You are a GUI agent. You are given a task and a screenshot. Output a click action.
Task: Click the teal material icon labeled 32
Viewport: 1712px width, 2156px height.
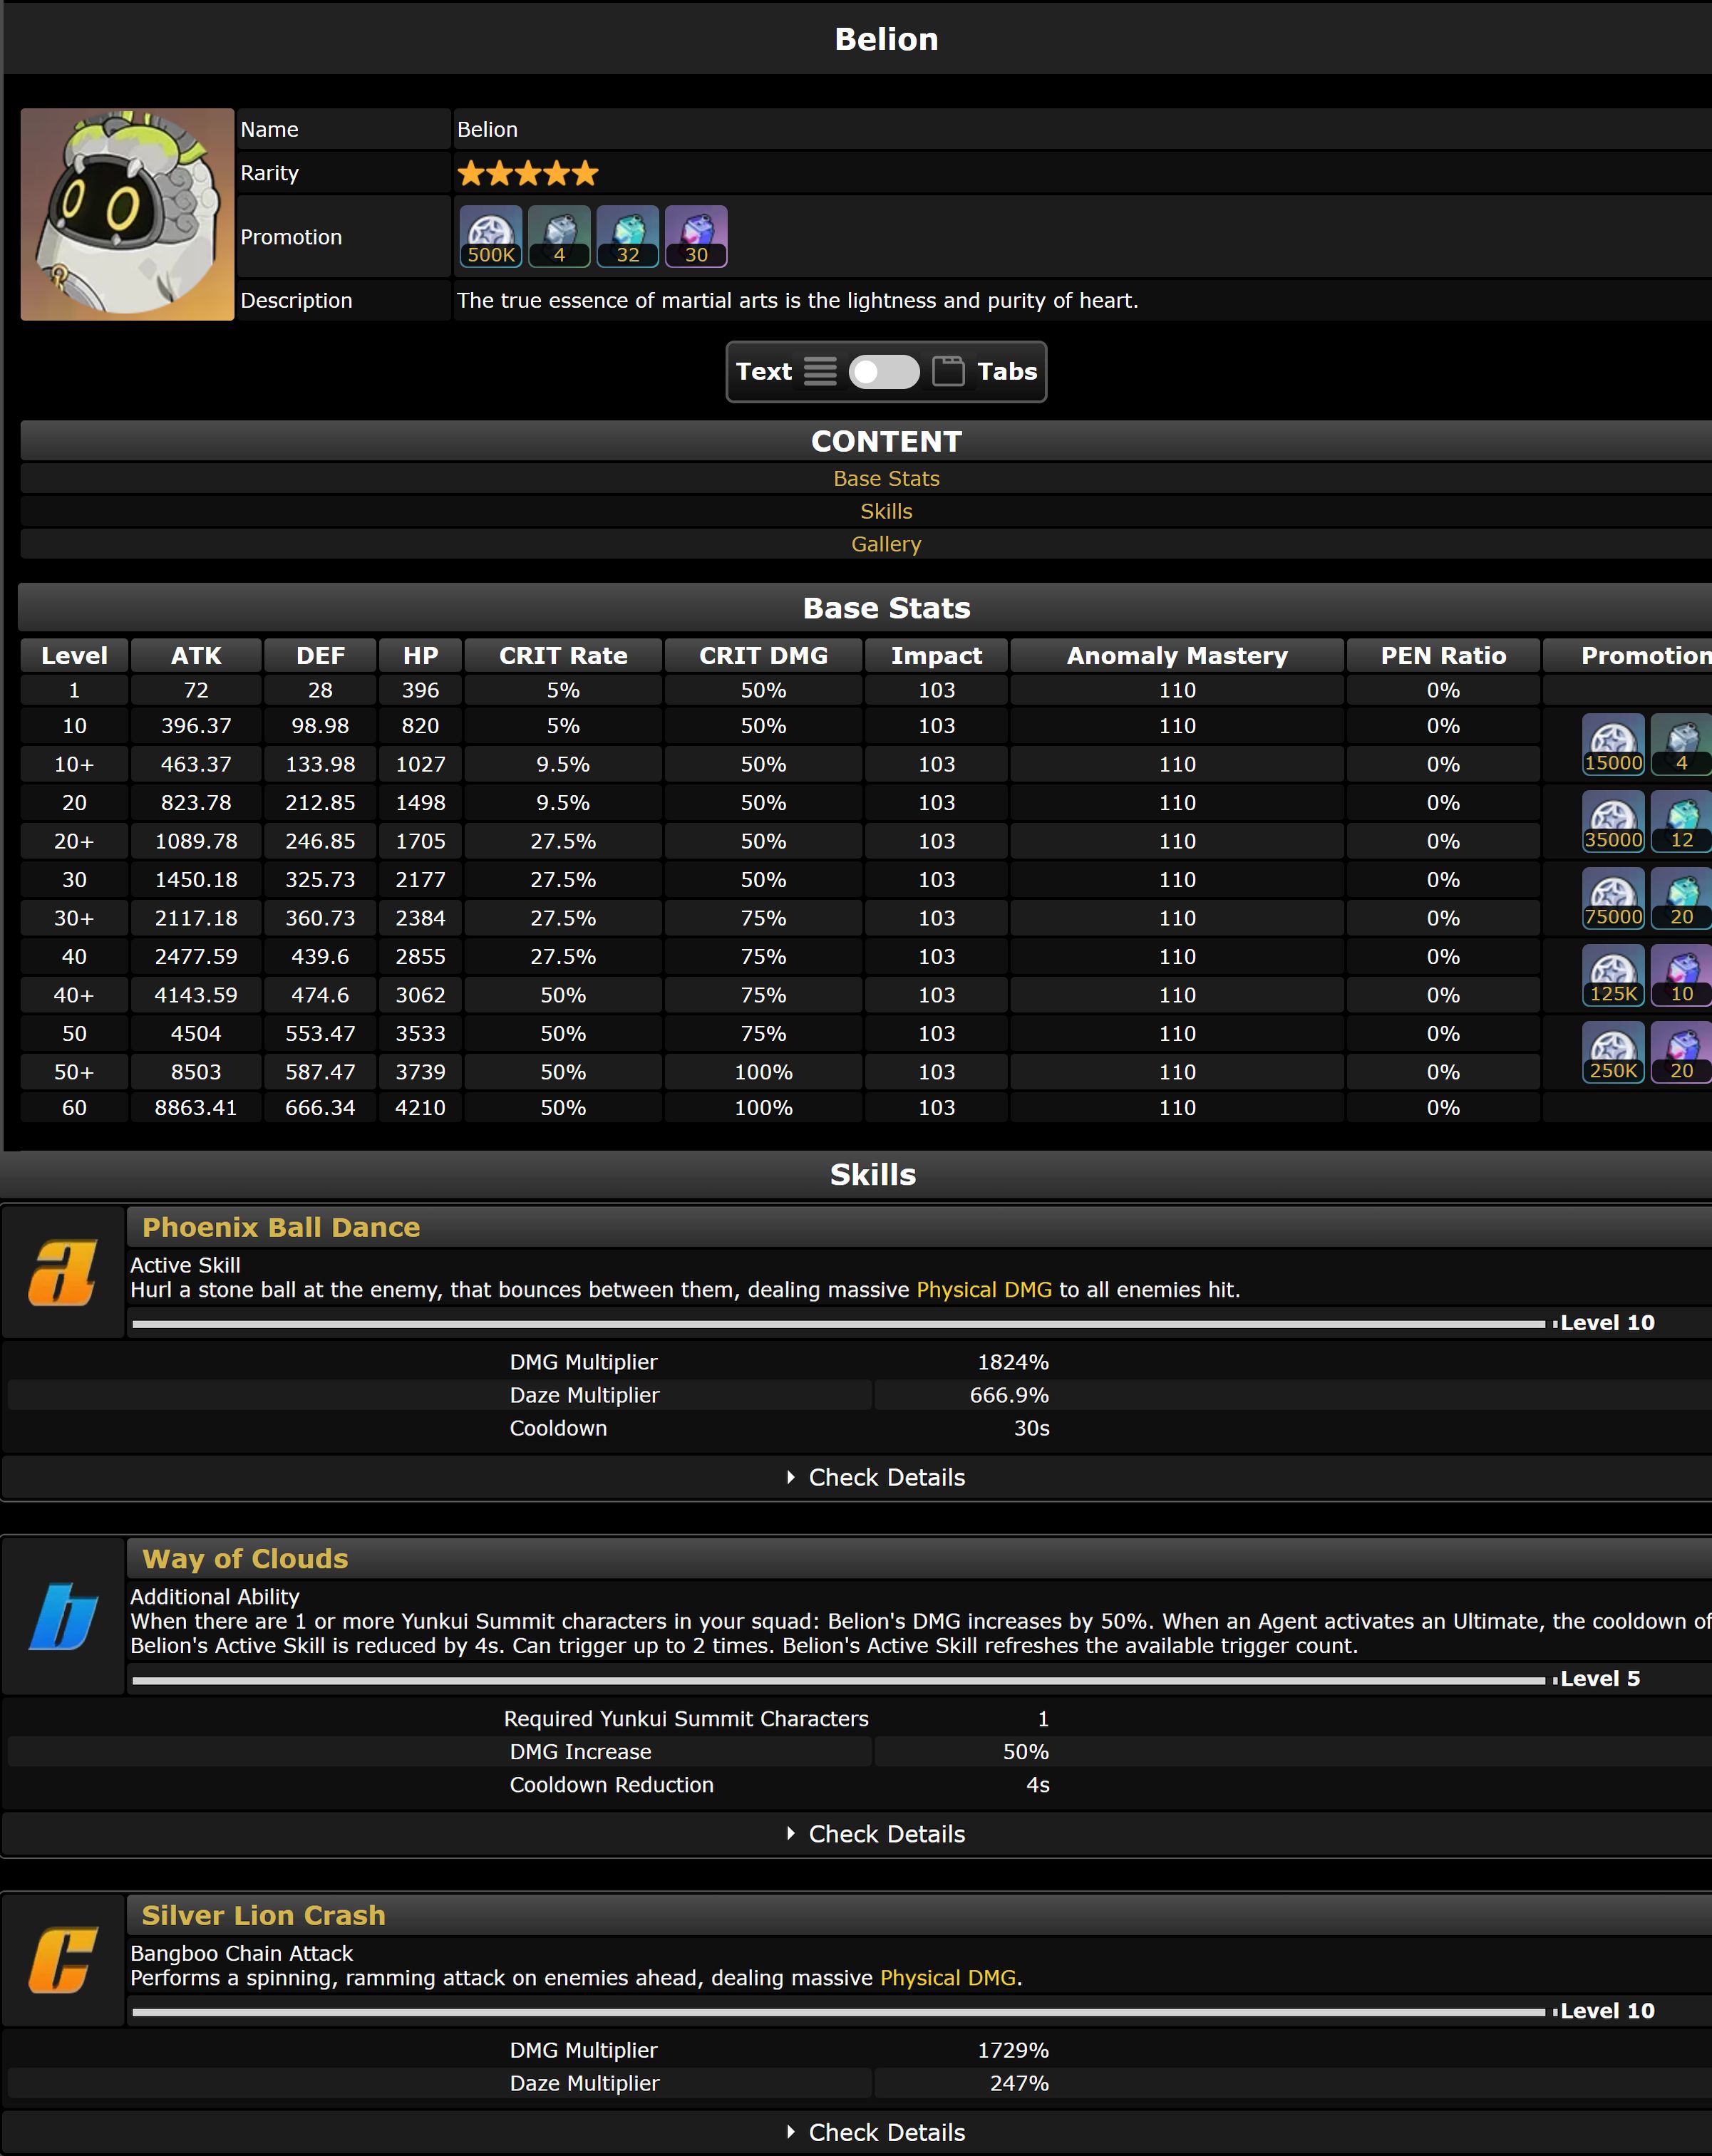click(x=627, y=237)
